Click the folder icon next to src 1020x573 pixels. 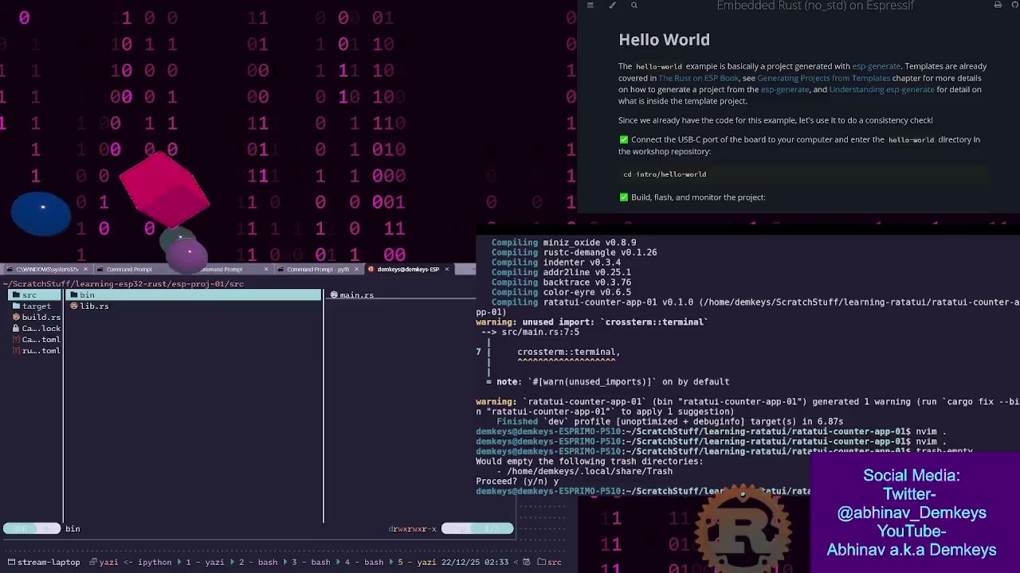[16, 295]
